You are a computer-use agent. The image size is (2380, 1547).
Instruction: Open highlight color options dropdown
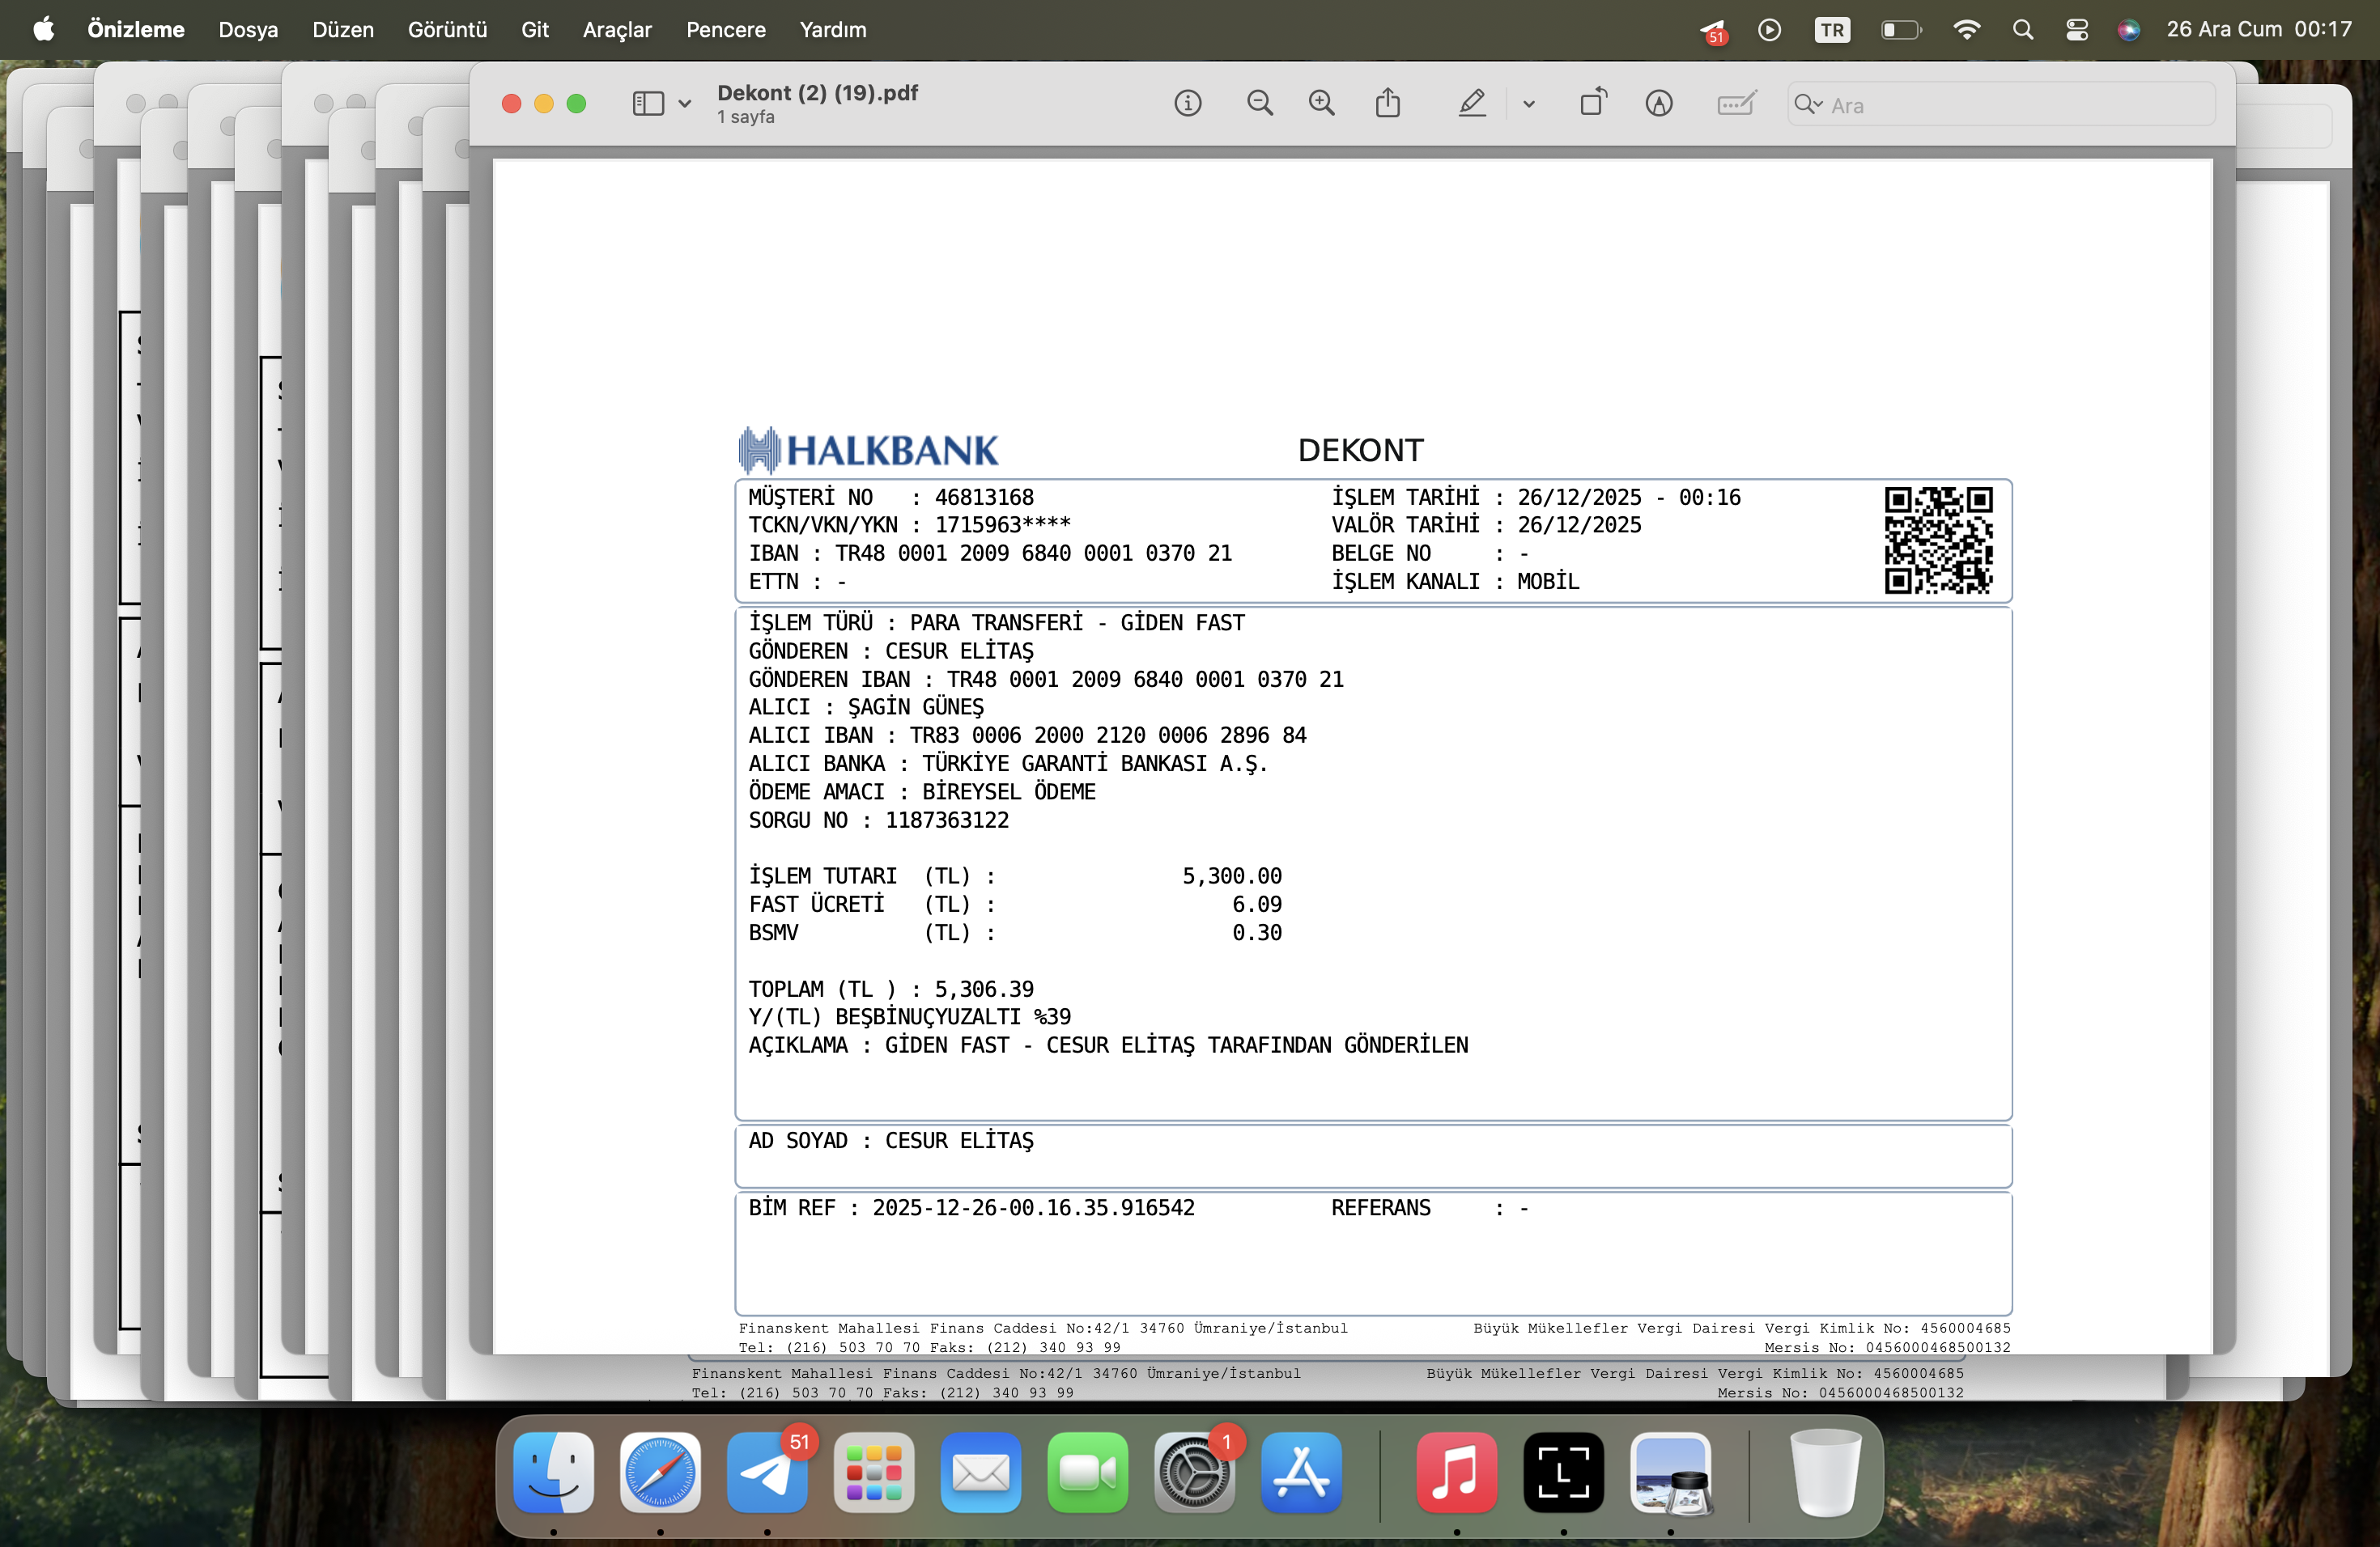tap(1529, 104)
